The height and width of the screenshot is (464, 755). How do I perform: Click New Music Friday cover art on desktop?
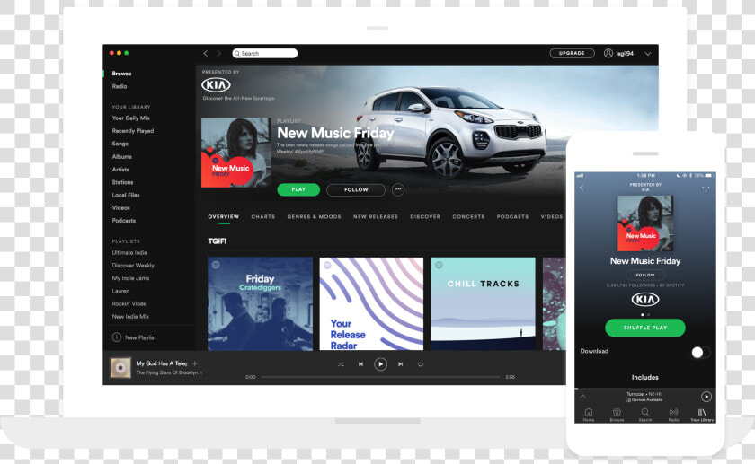235,153
